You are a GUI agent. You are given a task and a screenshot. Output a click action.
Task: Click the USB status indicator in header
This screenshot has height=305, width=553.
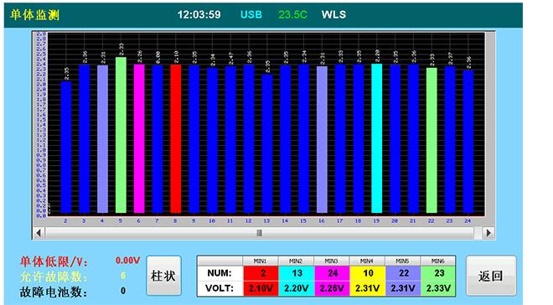point(251,15)
